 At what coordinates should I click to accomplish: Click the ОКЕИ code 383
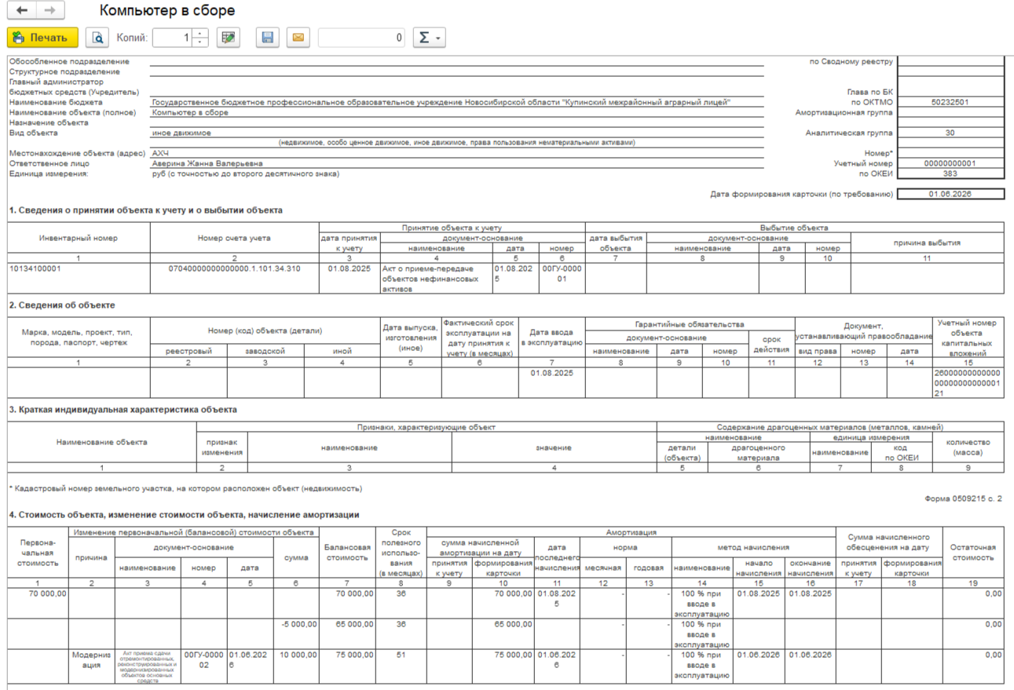[950, 173]
